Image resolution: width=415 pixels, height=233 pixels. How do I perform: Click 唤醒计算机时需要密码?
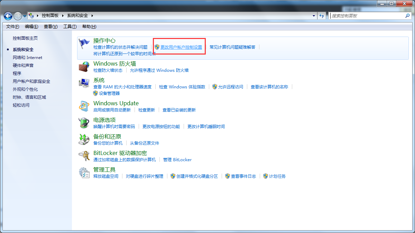tap(114, 127)
